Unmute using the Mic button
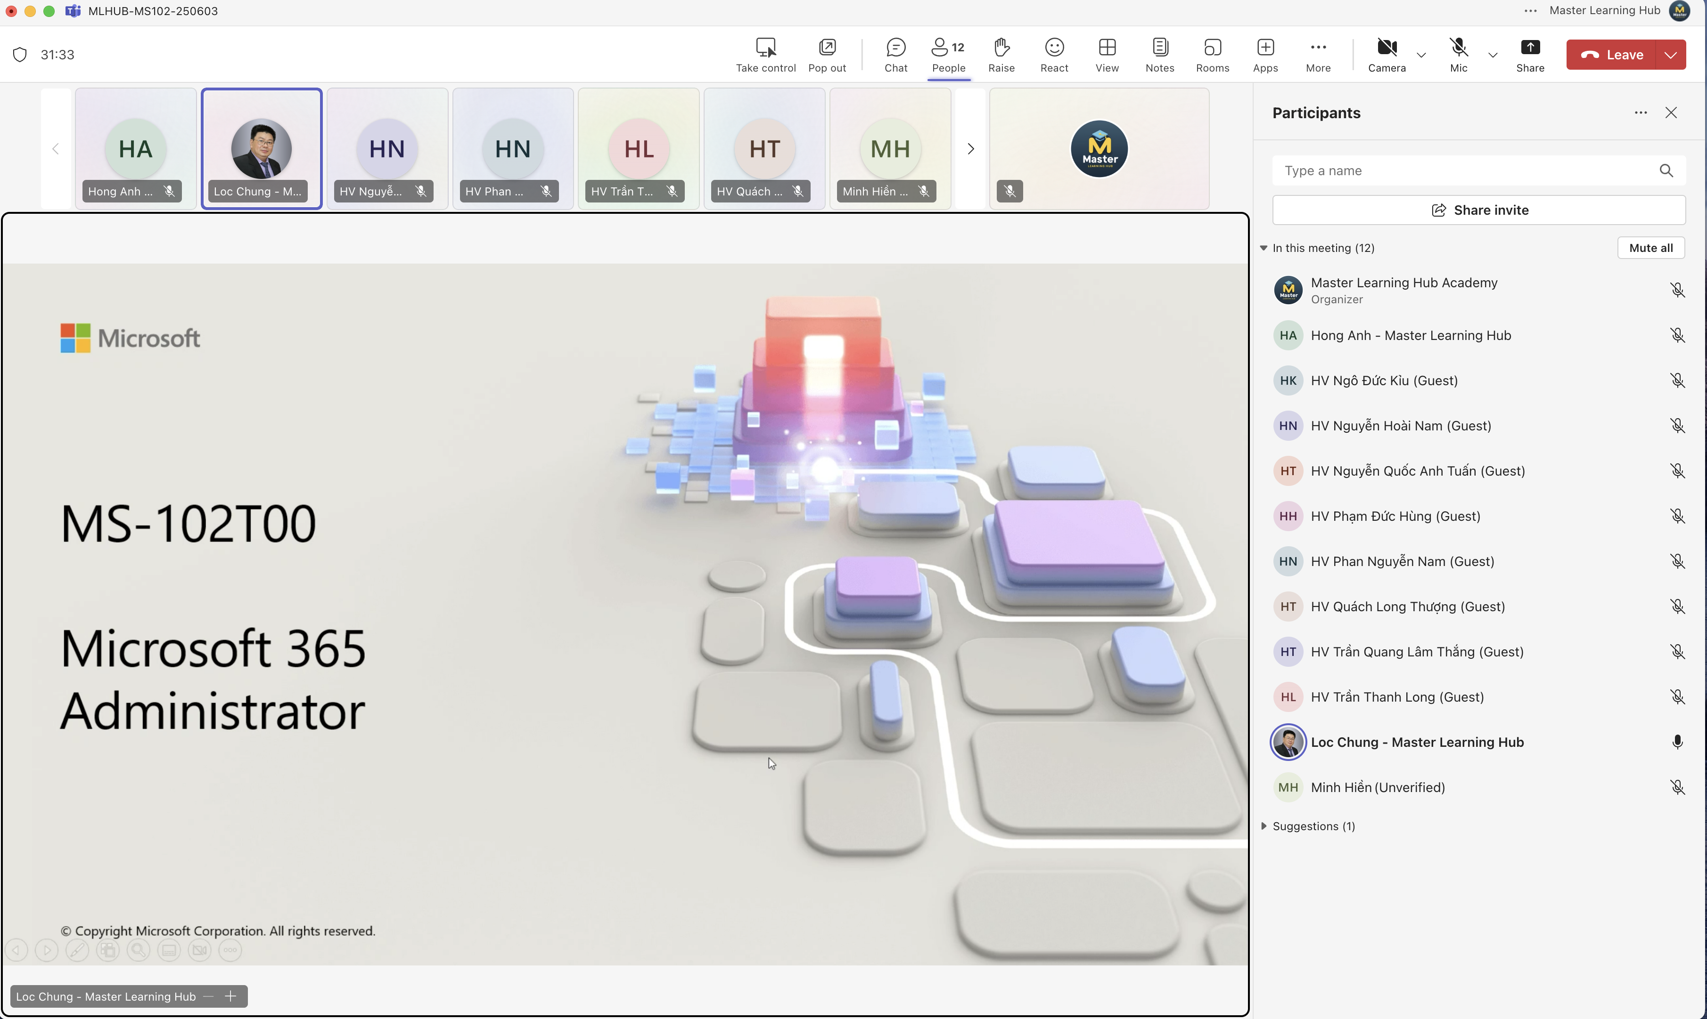Image resolution: width=1707 pixels, height=1019 pixels. (1458, 55)
